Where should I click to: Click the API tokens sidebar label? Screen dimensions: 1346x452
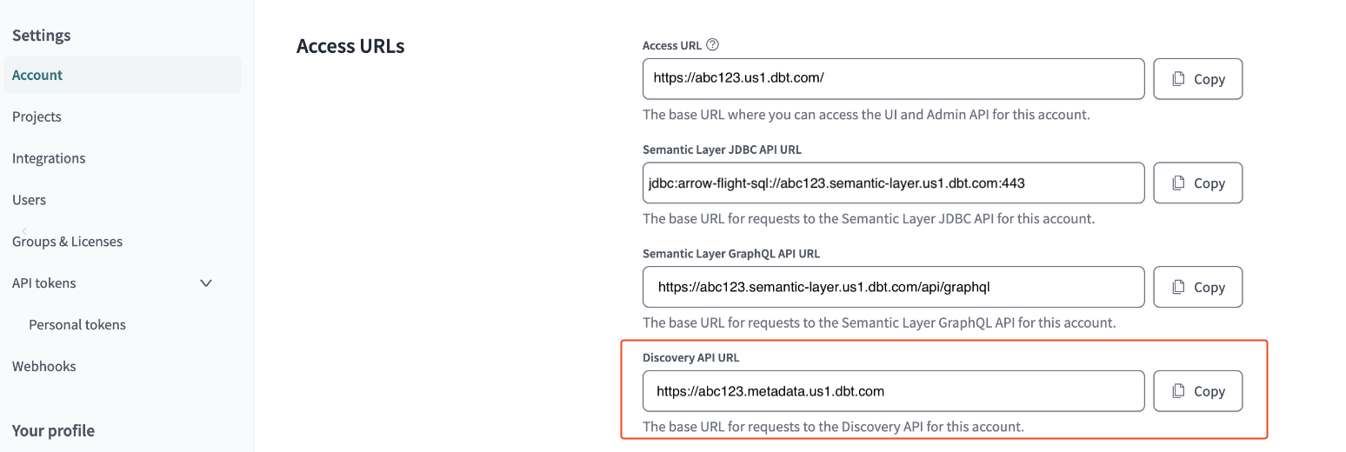click(43, 283)
